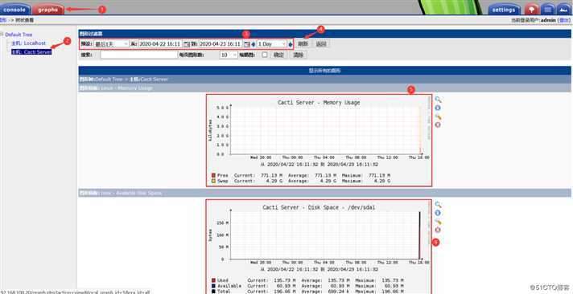Toggle the thumbnails checkbox
This screenshot has height=294, width=573.
(x=265, y=55)
